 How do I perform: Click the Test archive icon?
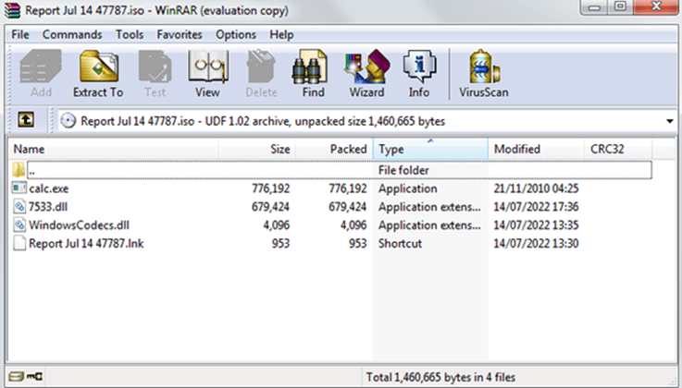pyautogui.click(x=155, y=73)
